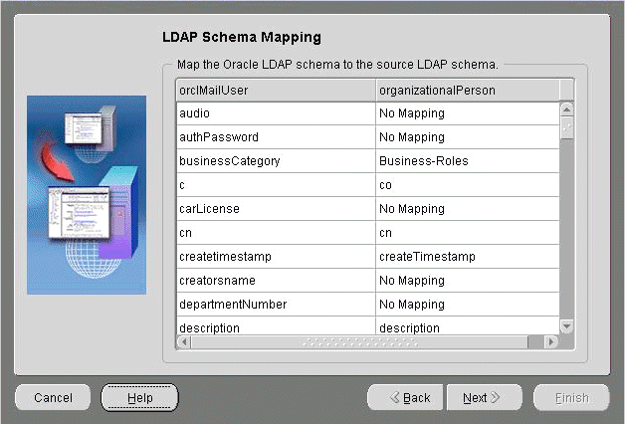Open the co mapping cell
Screen dimensions: 625x424
(x=468, y=185)
